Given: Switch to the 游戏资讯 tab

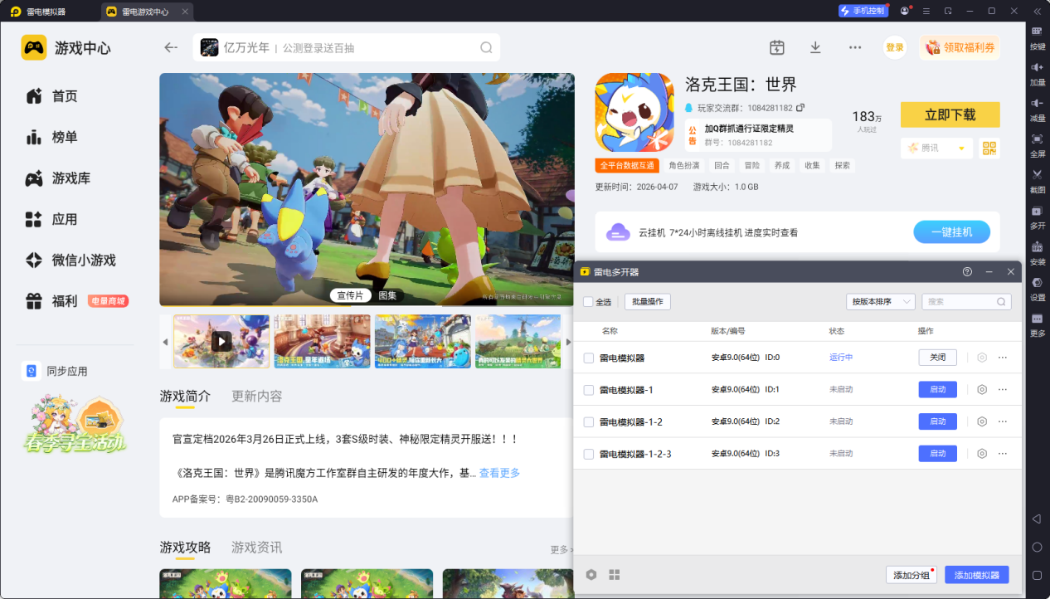Looking at the screenshot, I should (x=257, y=547).
